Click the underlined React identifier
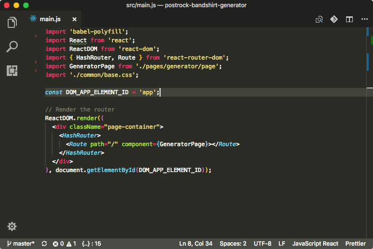 click(x=78, y=40)
